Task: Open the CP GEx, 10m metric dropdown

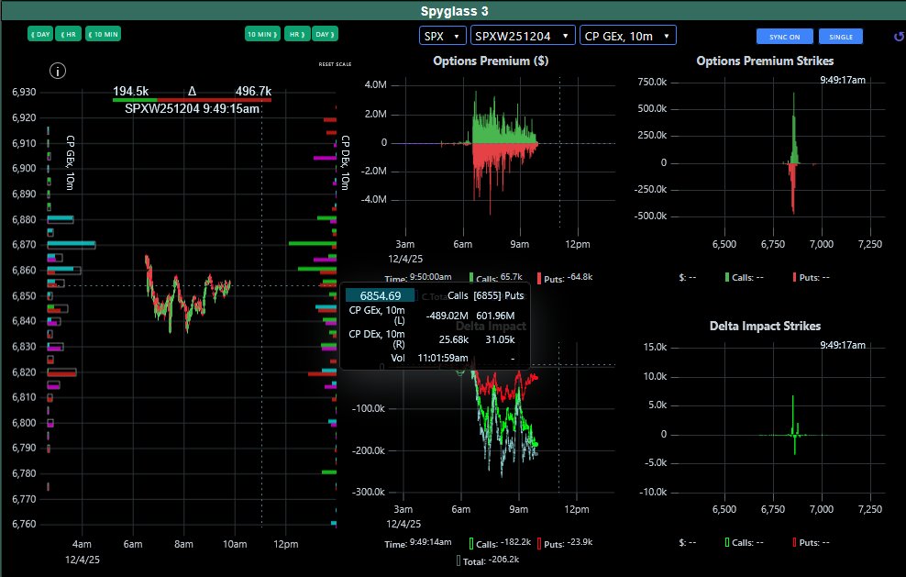Action: pyautogui.click(x=627, y=36)
